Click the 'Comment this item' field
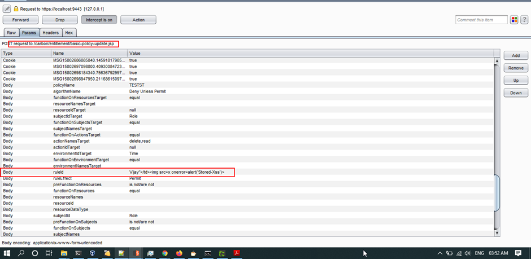The width and height of the screenshot is (531, 259). (481, 20)
